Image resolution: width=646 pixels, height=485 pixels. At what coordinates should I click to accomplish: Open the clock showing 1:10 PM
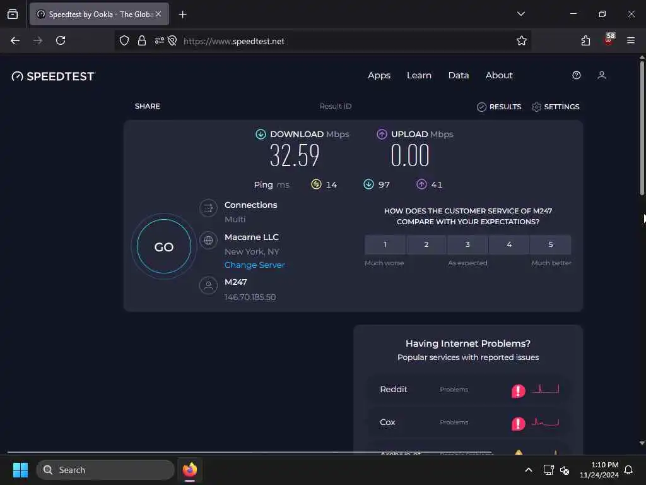point(599,470)
